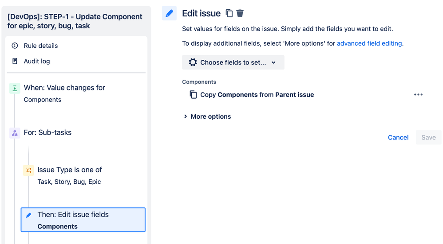Screen dimensions: 443x244
Task: Expand the More options section
Action: [207, 116]
